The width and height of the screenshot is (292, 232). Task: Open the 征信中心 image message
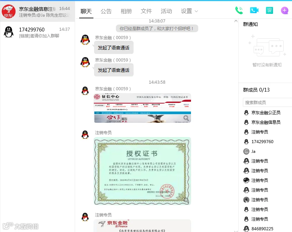tap(143, 108)
